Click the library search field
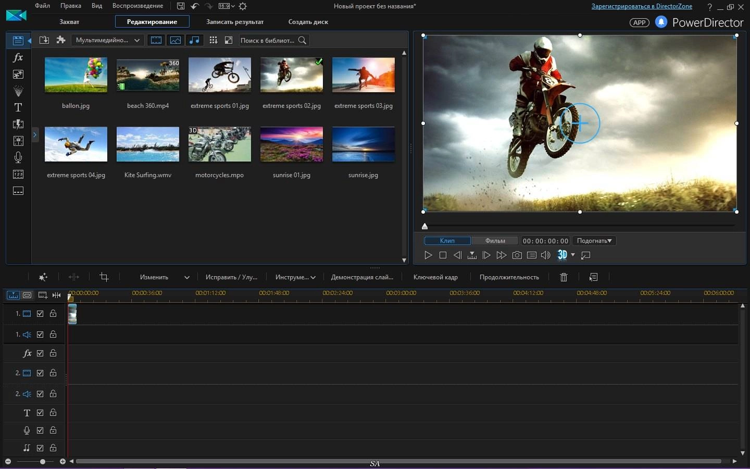750x469 pixels. pyautogui.click(x=274, y=40)
